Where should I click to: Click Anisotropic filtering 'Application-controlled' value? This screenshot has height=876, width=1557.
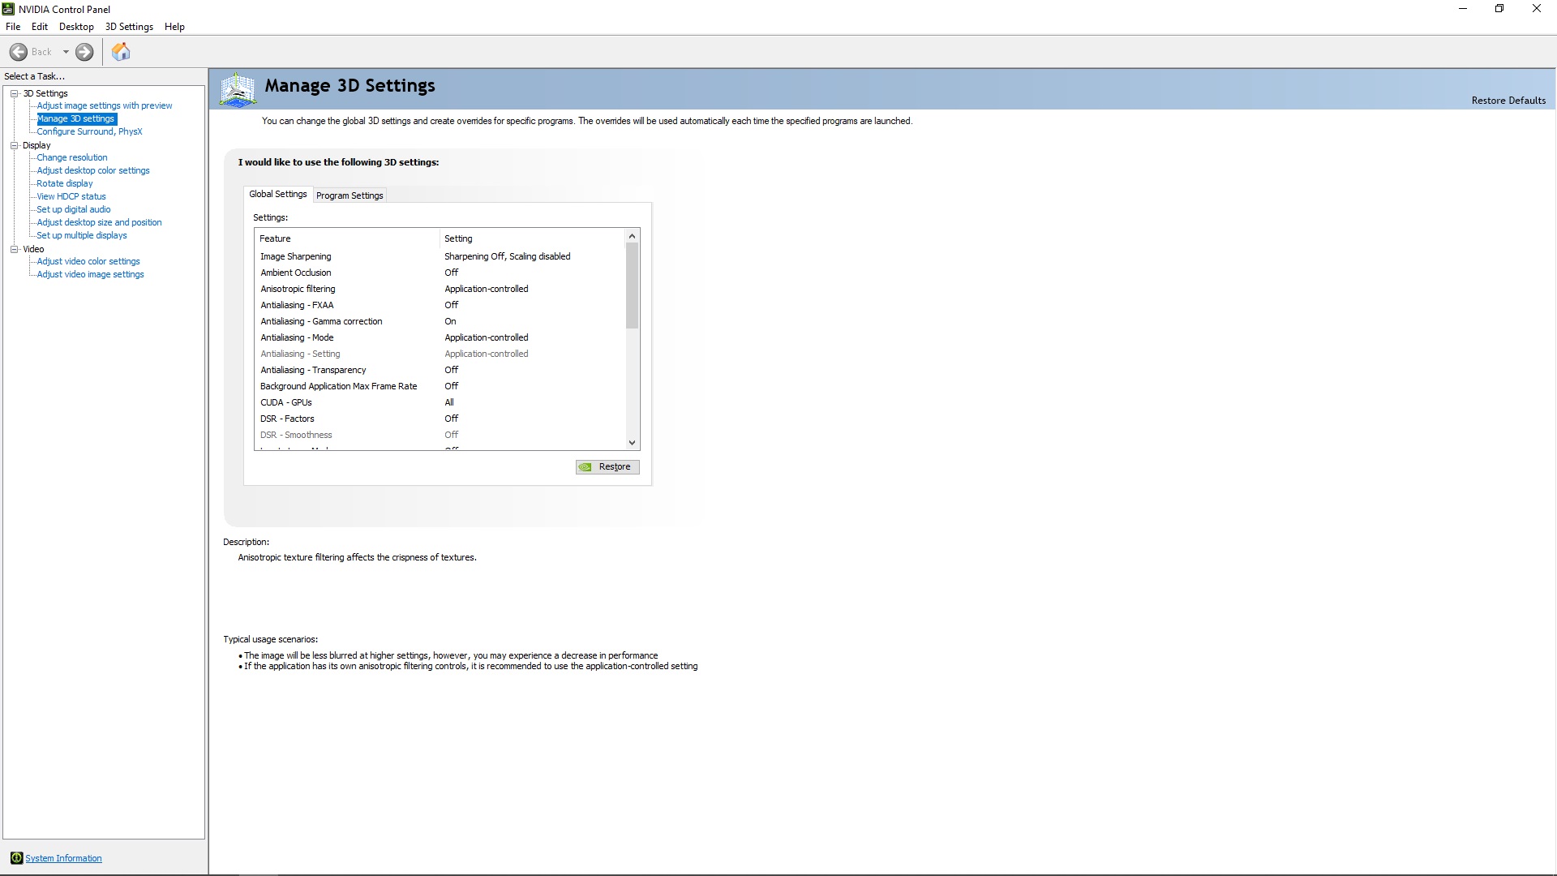[x=487, y=289]
